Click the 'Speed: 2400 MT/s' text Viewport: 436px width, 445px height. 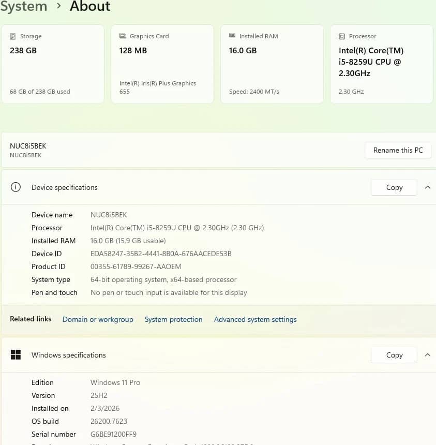pos(254,92)
